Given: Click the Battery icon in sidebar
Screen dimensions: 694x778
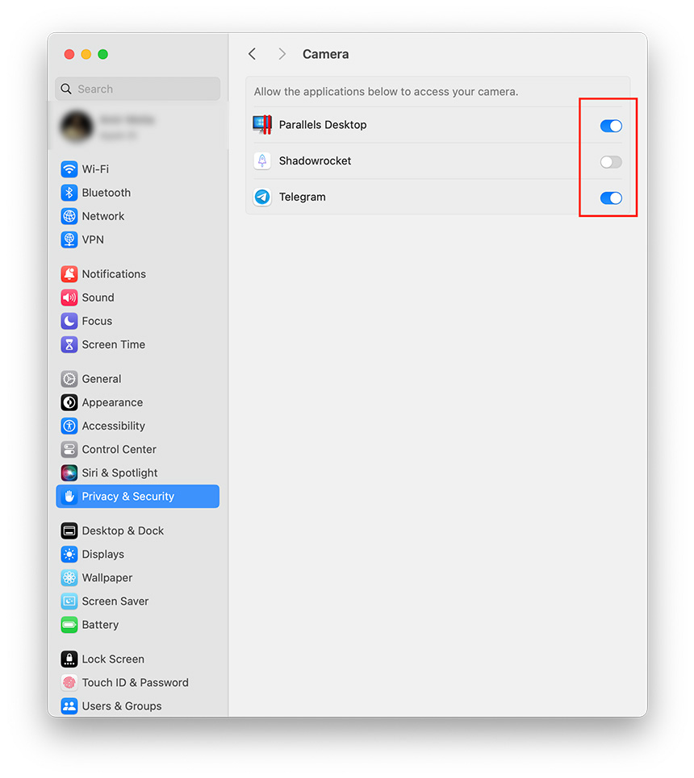Looking at the screenshot, I should 69,625.
